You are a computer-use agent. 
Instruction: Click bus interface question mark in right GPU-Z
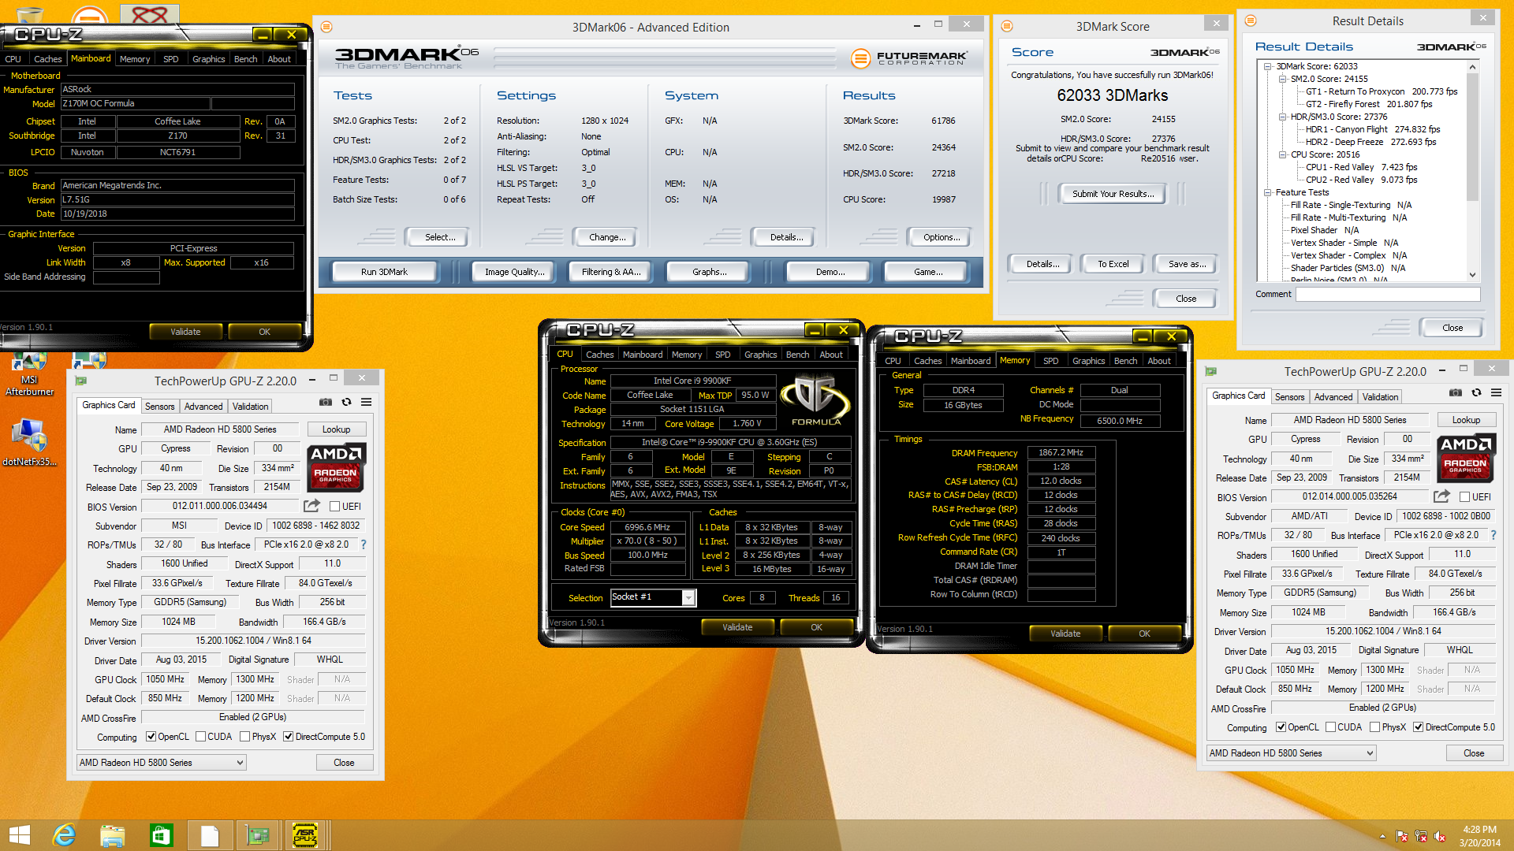pyautogui.click(x=1493, y=535)
